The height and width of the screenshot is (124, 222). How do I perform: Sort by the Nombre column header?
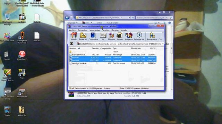pyautogui.click(x=73, y=48)
